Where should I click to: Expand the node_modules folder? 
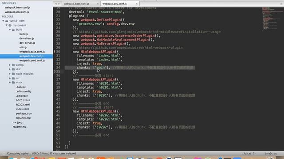coord(10,74)
